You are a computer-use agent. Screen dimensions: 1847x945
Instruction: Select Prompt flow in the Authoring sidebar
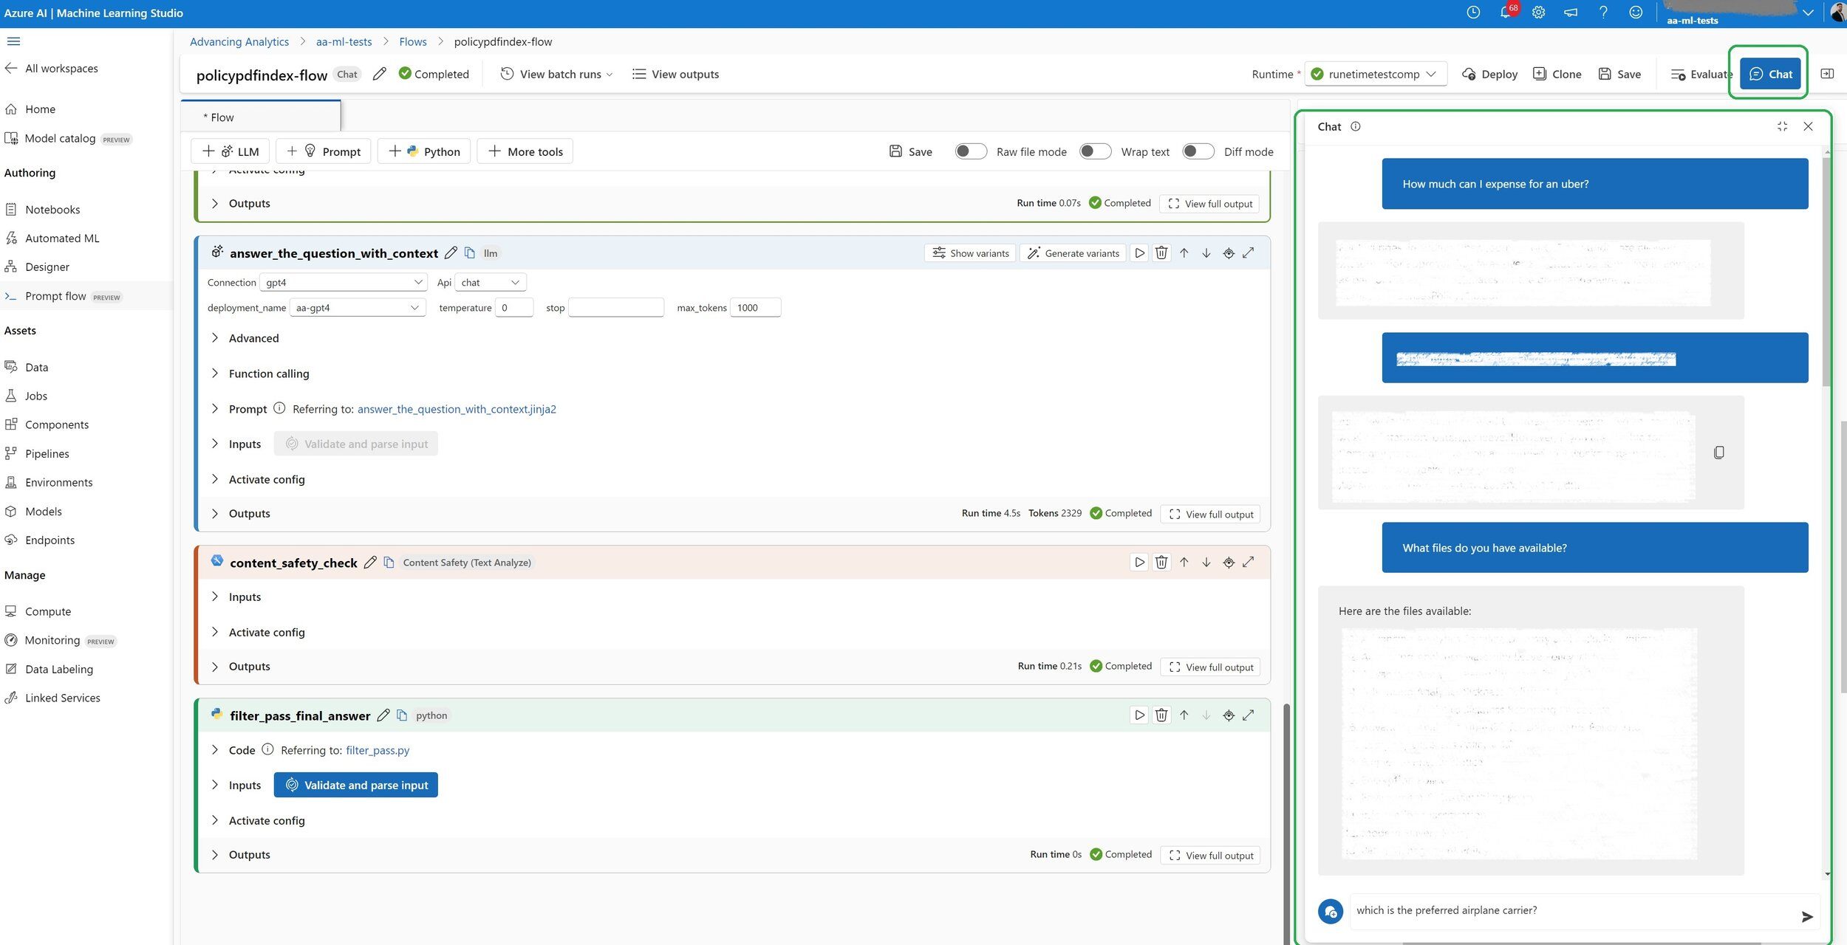[58, 295]
